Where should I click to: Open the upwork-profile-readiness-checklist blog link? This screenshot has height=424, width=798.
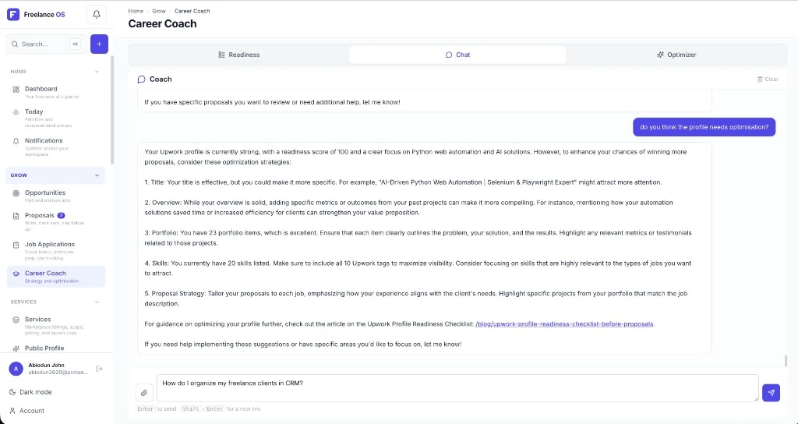[x=564, y=323]
